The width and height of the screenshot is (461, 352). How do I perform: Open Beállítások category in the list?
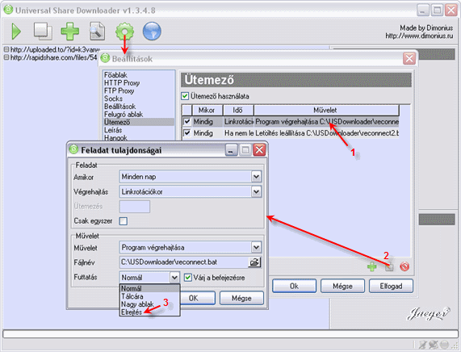(120, 107)
